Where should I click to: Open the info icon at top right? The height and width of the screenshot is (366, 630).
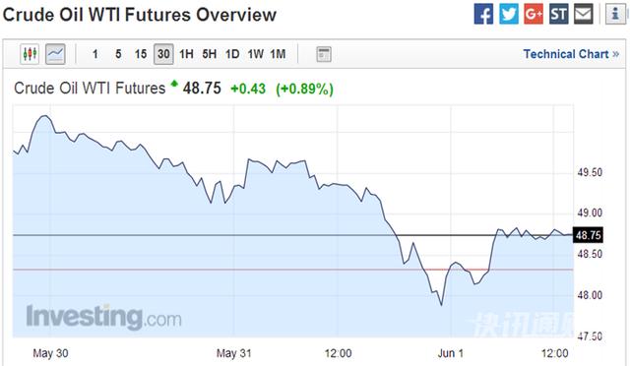pos(615,14)
